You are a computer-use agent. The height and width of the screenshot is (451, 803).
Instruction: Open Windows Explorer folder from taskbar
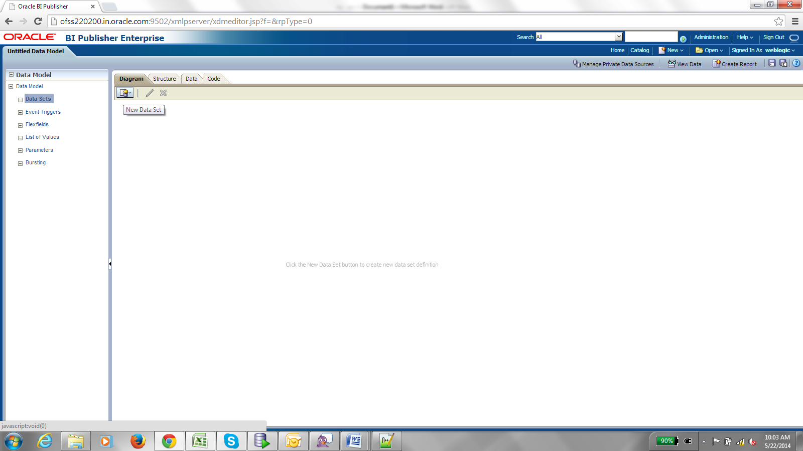76,441
